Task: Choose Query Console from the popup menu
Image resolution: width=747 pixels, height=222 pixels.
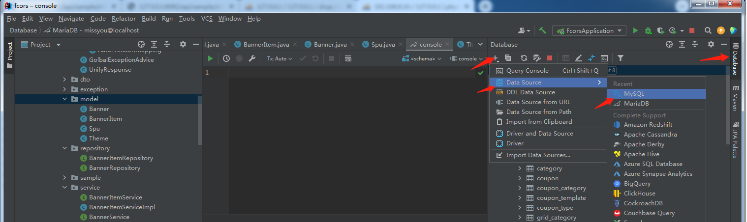Action: point(549,71)
